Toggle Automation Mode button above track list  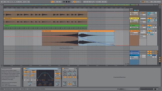click(135, 10)
